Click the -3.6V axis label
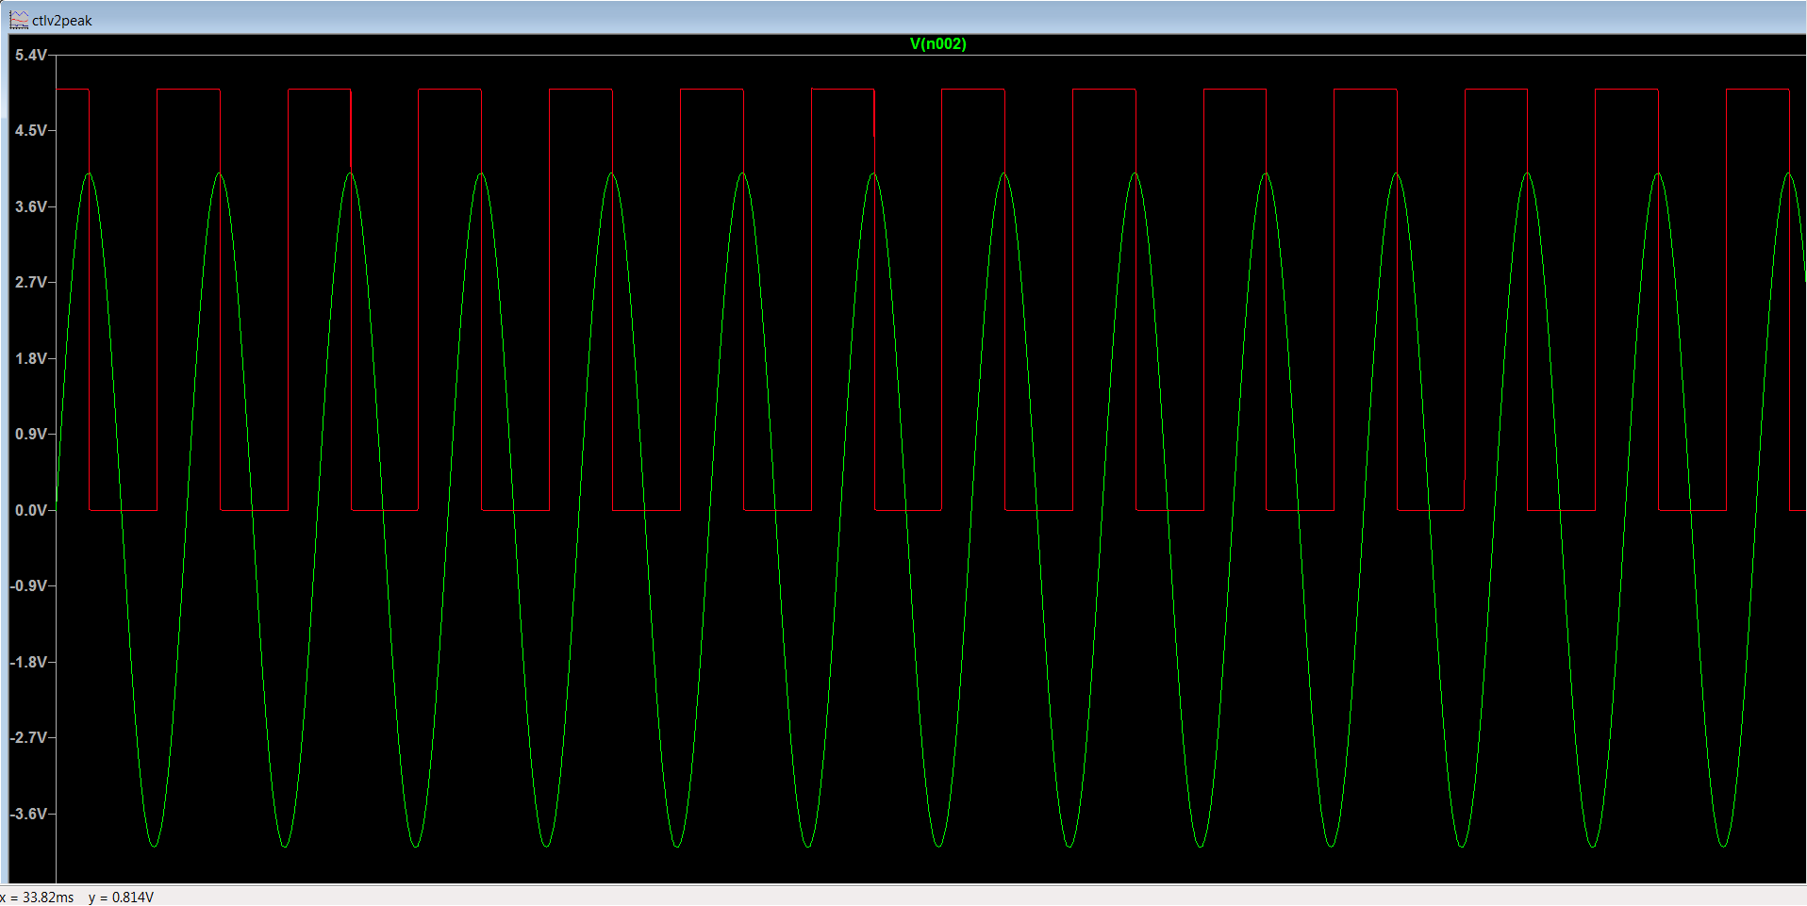The image size is (1807, 906). [28, 814]
